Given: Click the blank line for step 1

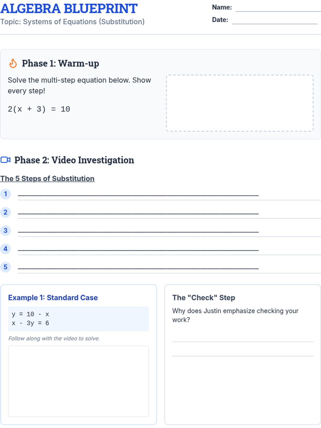Looking at the screenshot, I should (x=138, y=195).
